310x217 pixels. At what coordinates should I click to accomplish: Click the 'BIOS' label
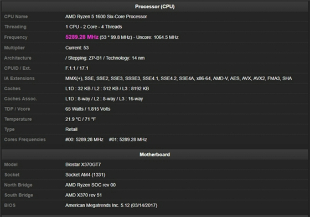click(x=10, y=205)
